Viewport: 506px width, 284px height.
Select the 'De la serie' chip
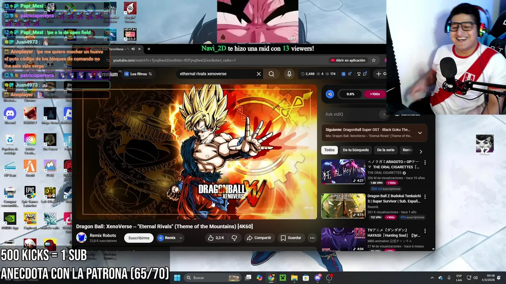385,150
